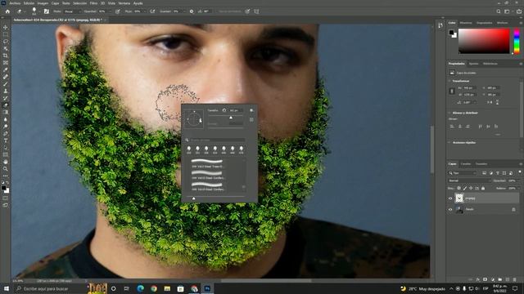
Task: Click the search icon at top right
Action: pyautogui.click(x=499, y=11)
